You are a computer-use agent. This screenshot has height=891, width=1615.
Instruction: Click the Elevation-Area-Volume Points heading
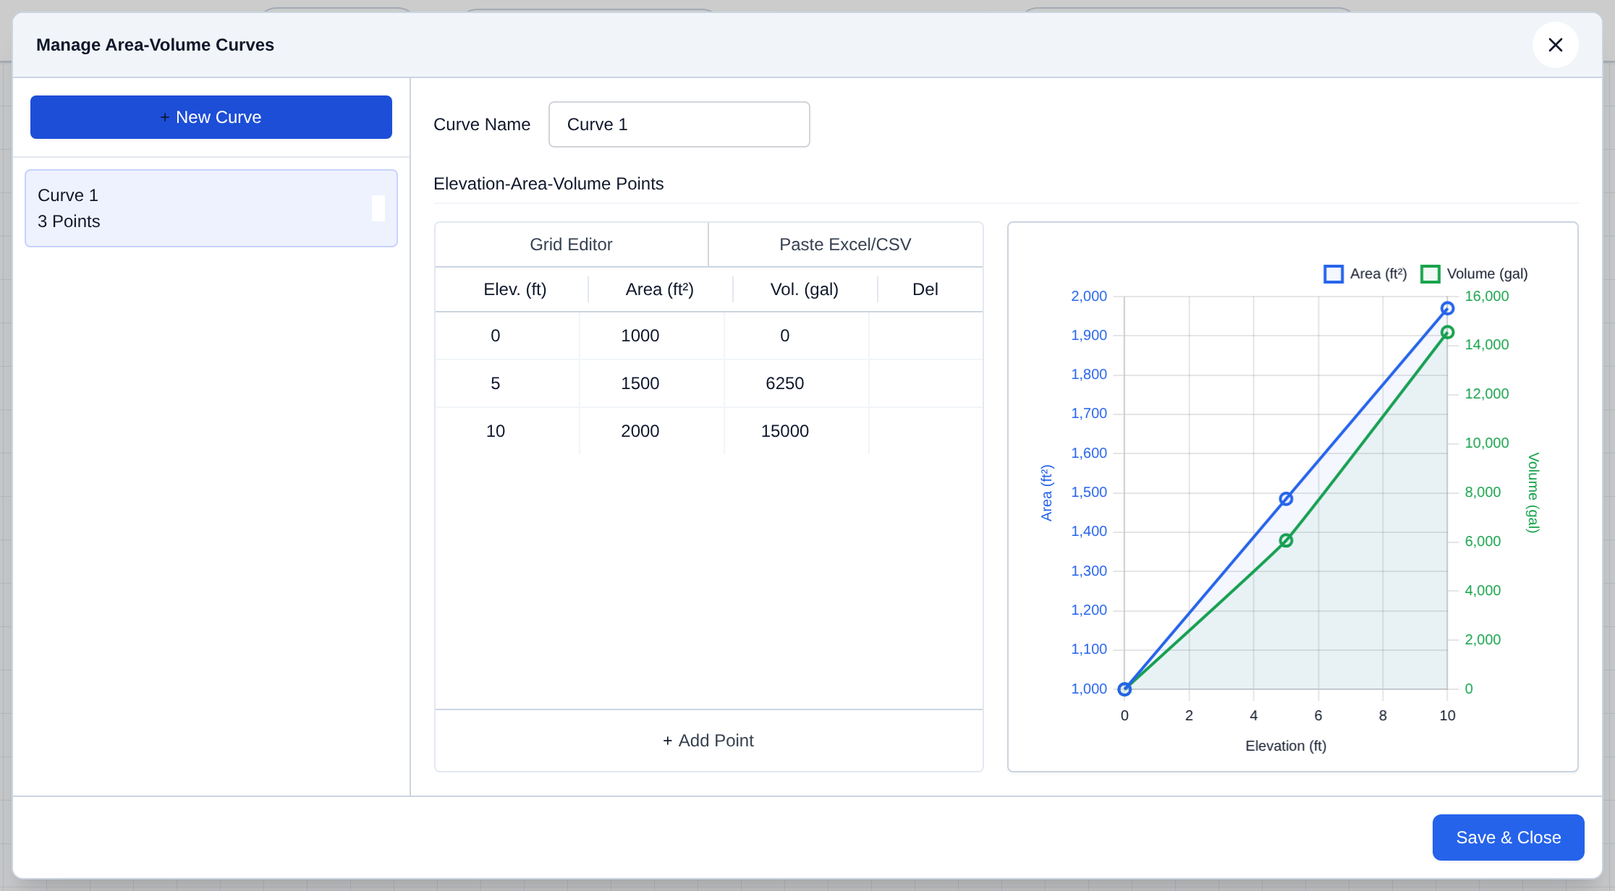pyautogui.click(x=548, y=184)
